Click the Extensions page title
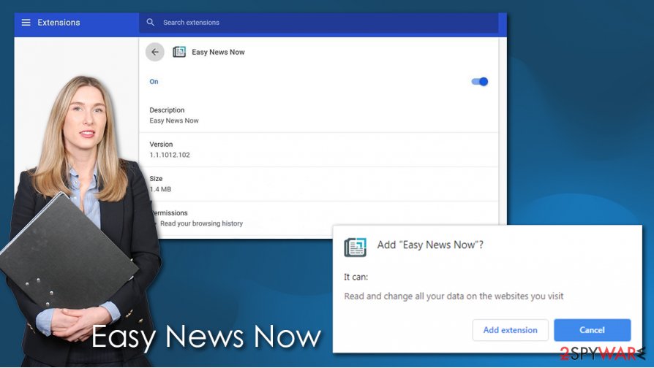 coord(59,23)
